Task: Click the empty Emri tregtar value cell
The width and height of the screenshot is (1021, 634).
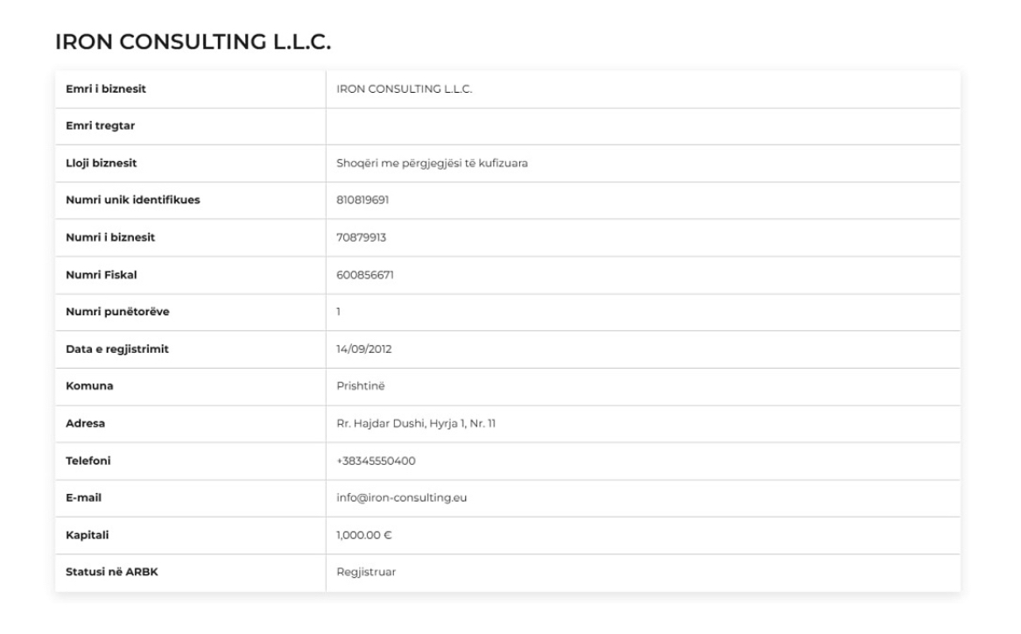Action: click(x=643, y=126)
